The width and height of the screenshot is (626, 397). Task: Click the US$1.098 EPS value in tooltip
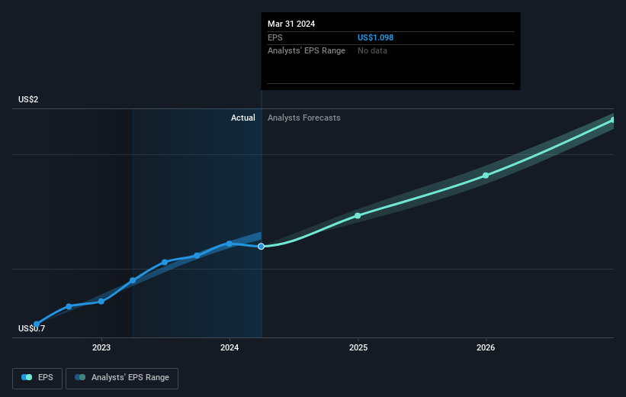point(375,37)
